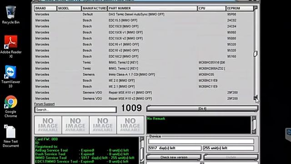Click the Default manufacturer cell
The image size is (291, 164).
(88, 14)
